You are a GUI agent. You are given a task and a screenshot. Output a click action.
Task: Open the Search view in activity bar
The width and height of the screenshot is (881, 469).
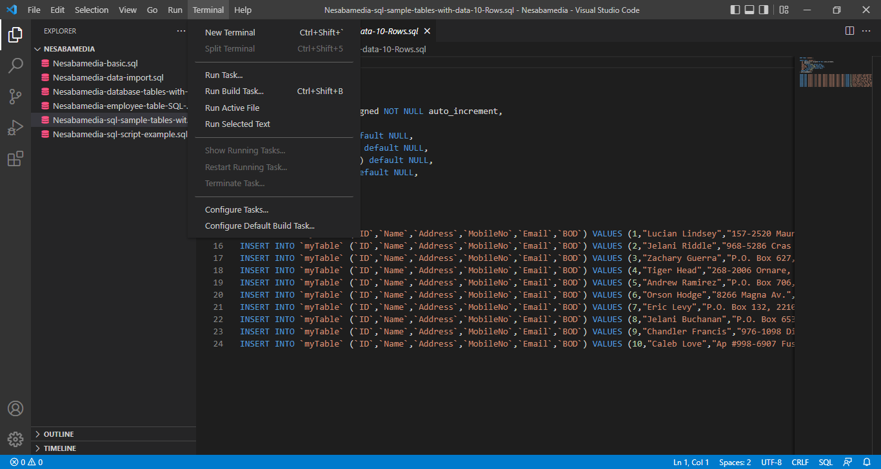point(15,66)
